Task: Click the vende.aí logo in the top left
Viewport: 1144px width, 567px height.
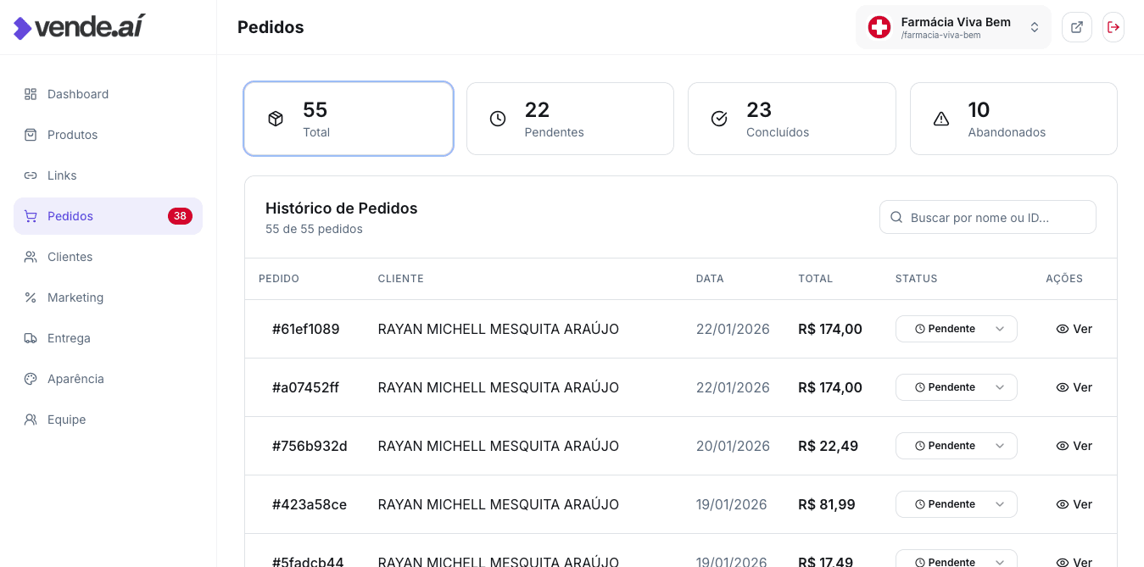Action: click(78, 26)
